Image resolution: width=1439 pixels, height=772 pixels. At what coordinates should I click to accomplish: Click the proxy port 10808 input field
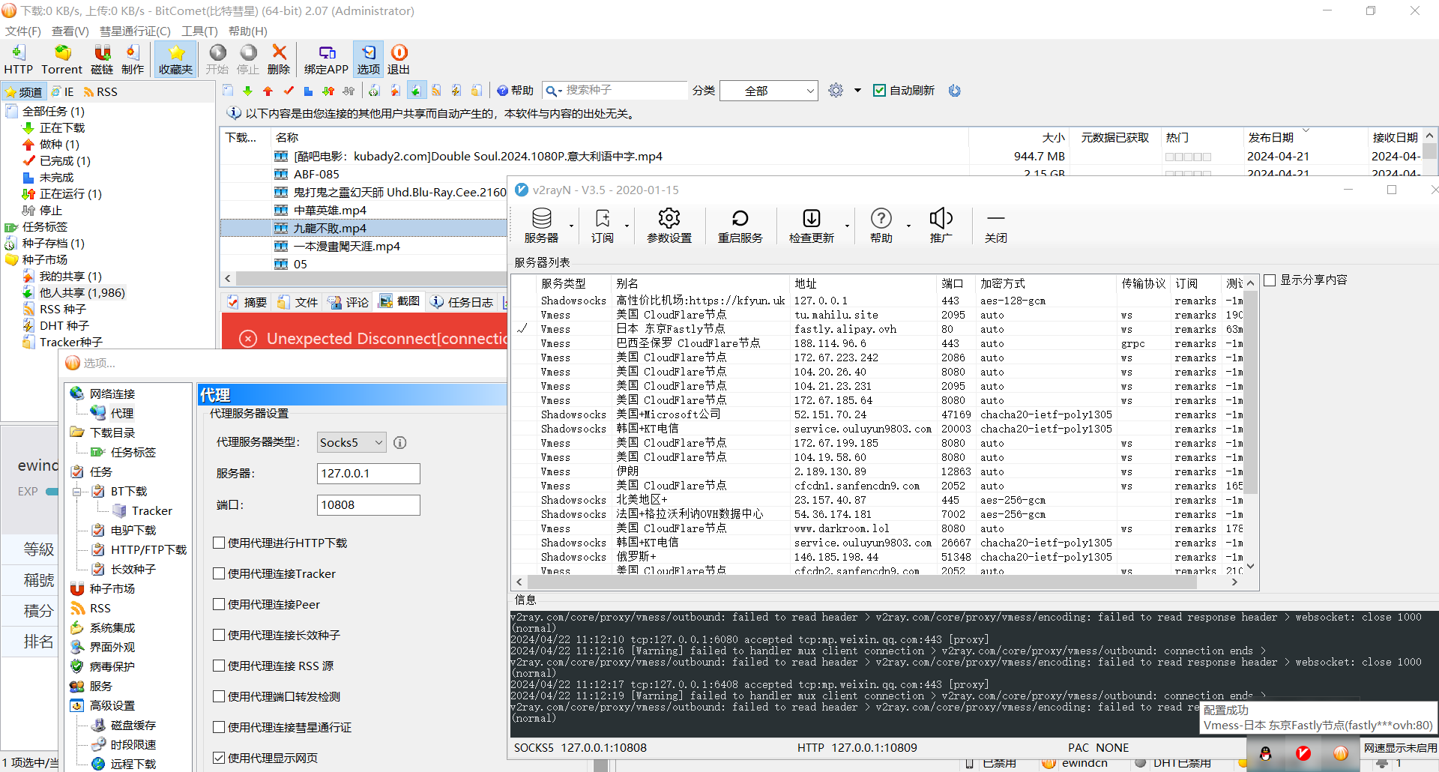(x=368, y=505)
